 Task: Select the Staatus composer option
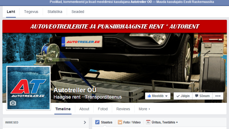point(104,122)
